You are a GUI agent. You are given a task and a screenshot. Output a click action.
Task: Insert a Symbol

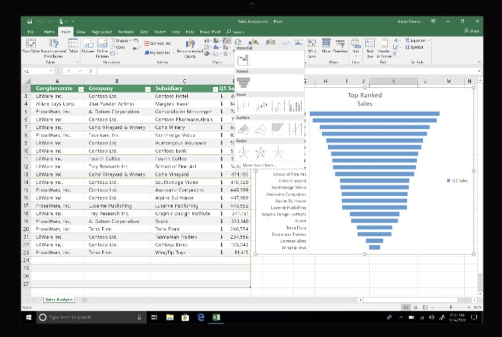(x=414, y=47)
